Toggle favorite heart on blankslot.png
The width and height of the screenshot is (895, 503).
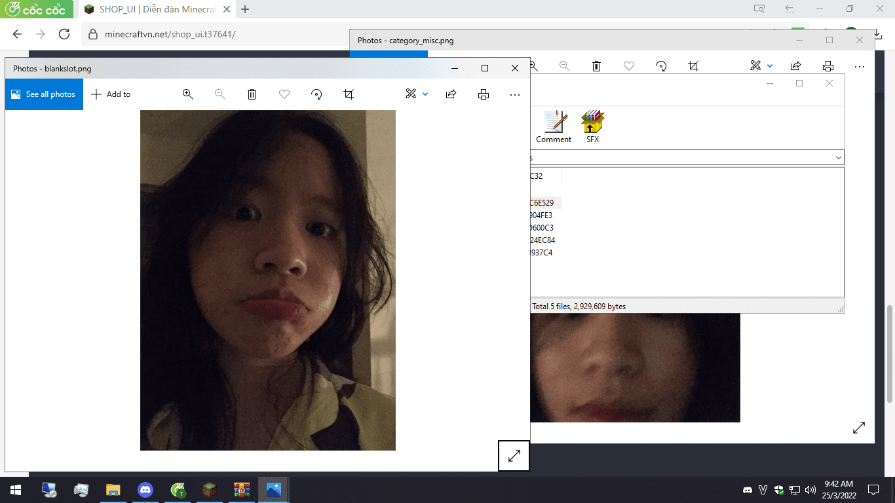click(284, 94)
